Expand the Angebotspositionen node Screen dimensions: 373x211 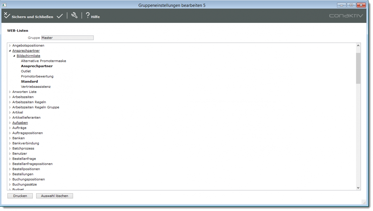tap(10, 46)
